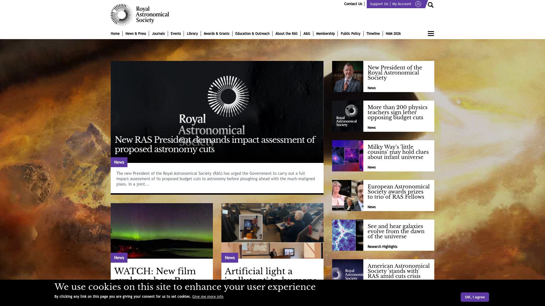Screen dimensions: 545x306
Task: Click RAS logo thumbnail for physics teachers story
Action: click(x=348, y=116)
